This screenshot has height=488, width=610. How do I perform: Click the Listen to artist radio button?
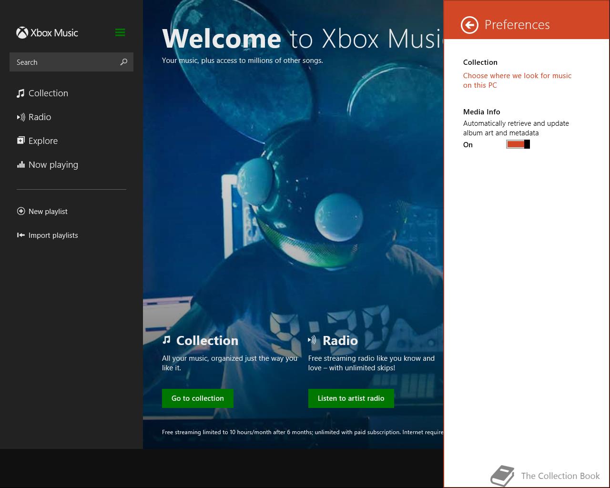tap(351, 398)
